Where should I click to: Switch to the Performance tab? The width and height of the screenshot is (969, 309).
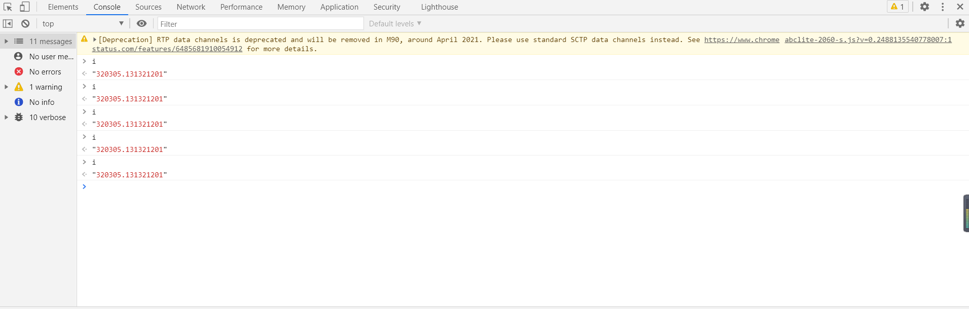(241, 7)
